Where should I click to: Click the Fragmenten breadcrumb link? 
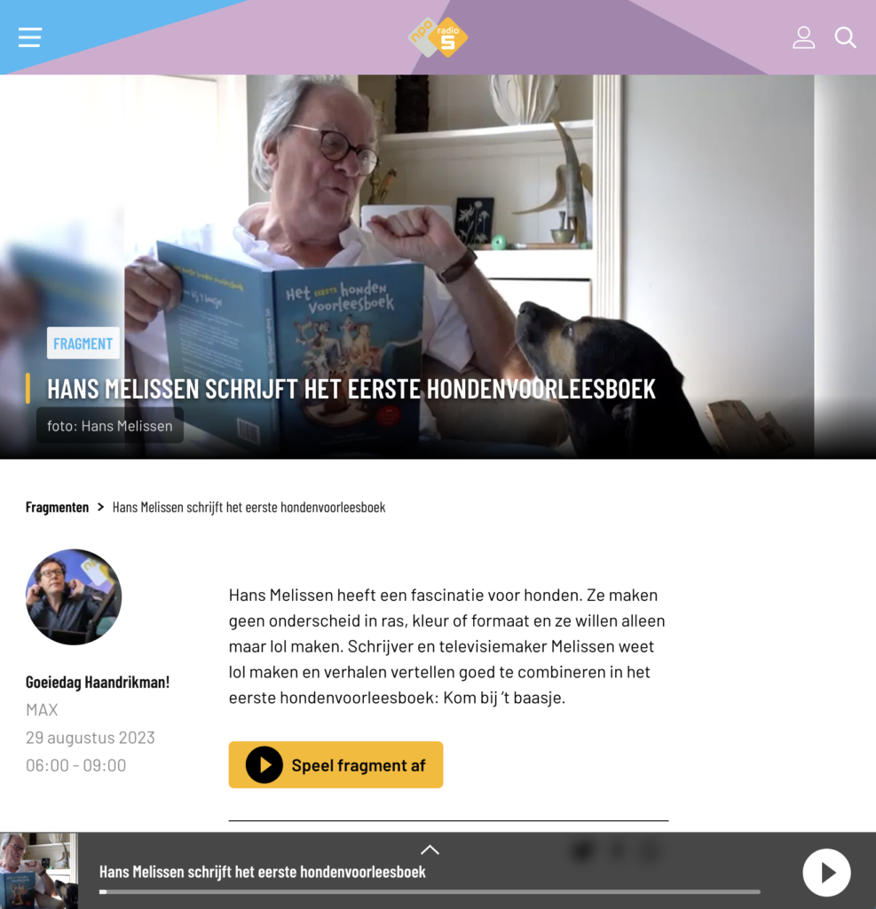pos(57,507)
